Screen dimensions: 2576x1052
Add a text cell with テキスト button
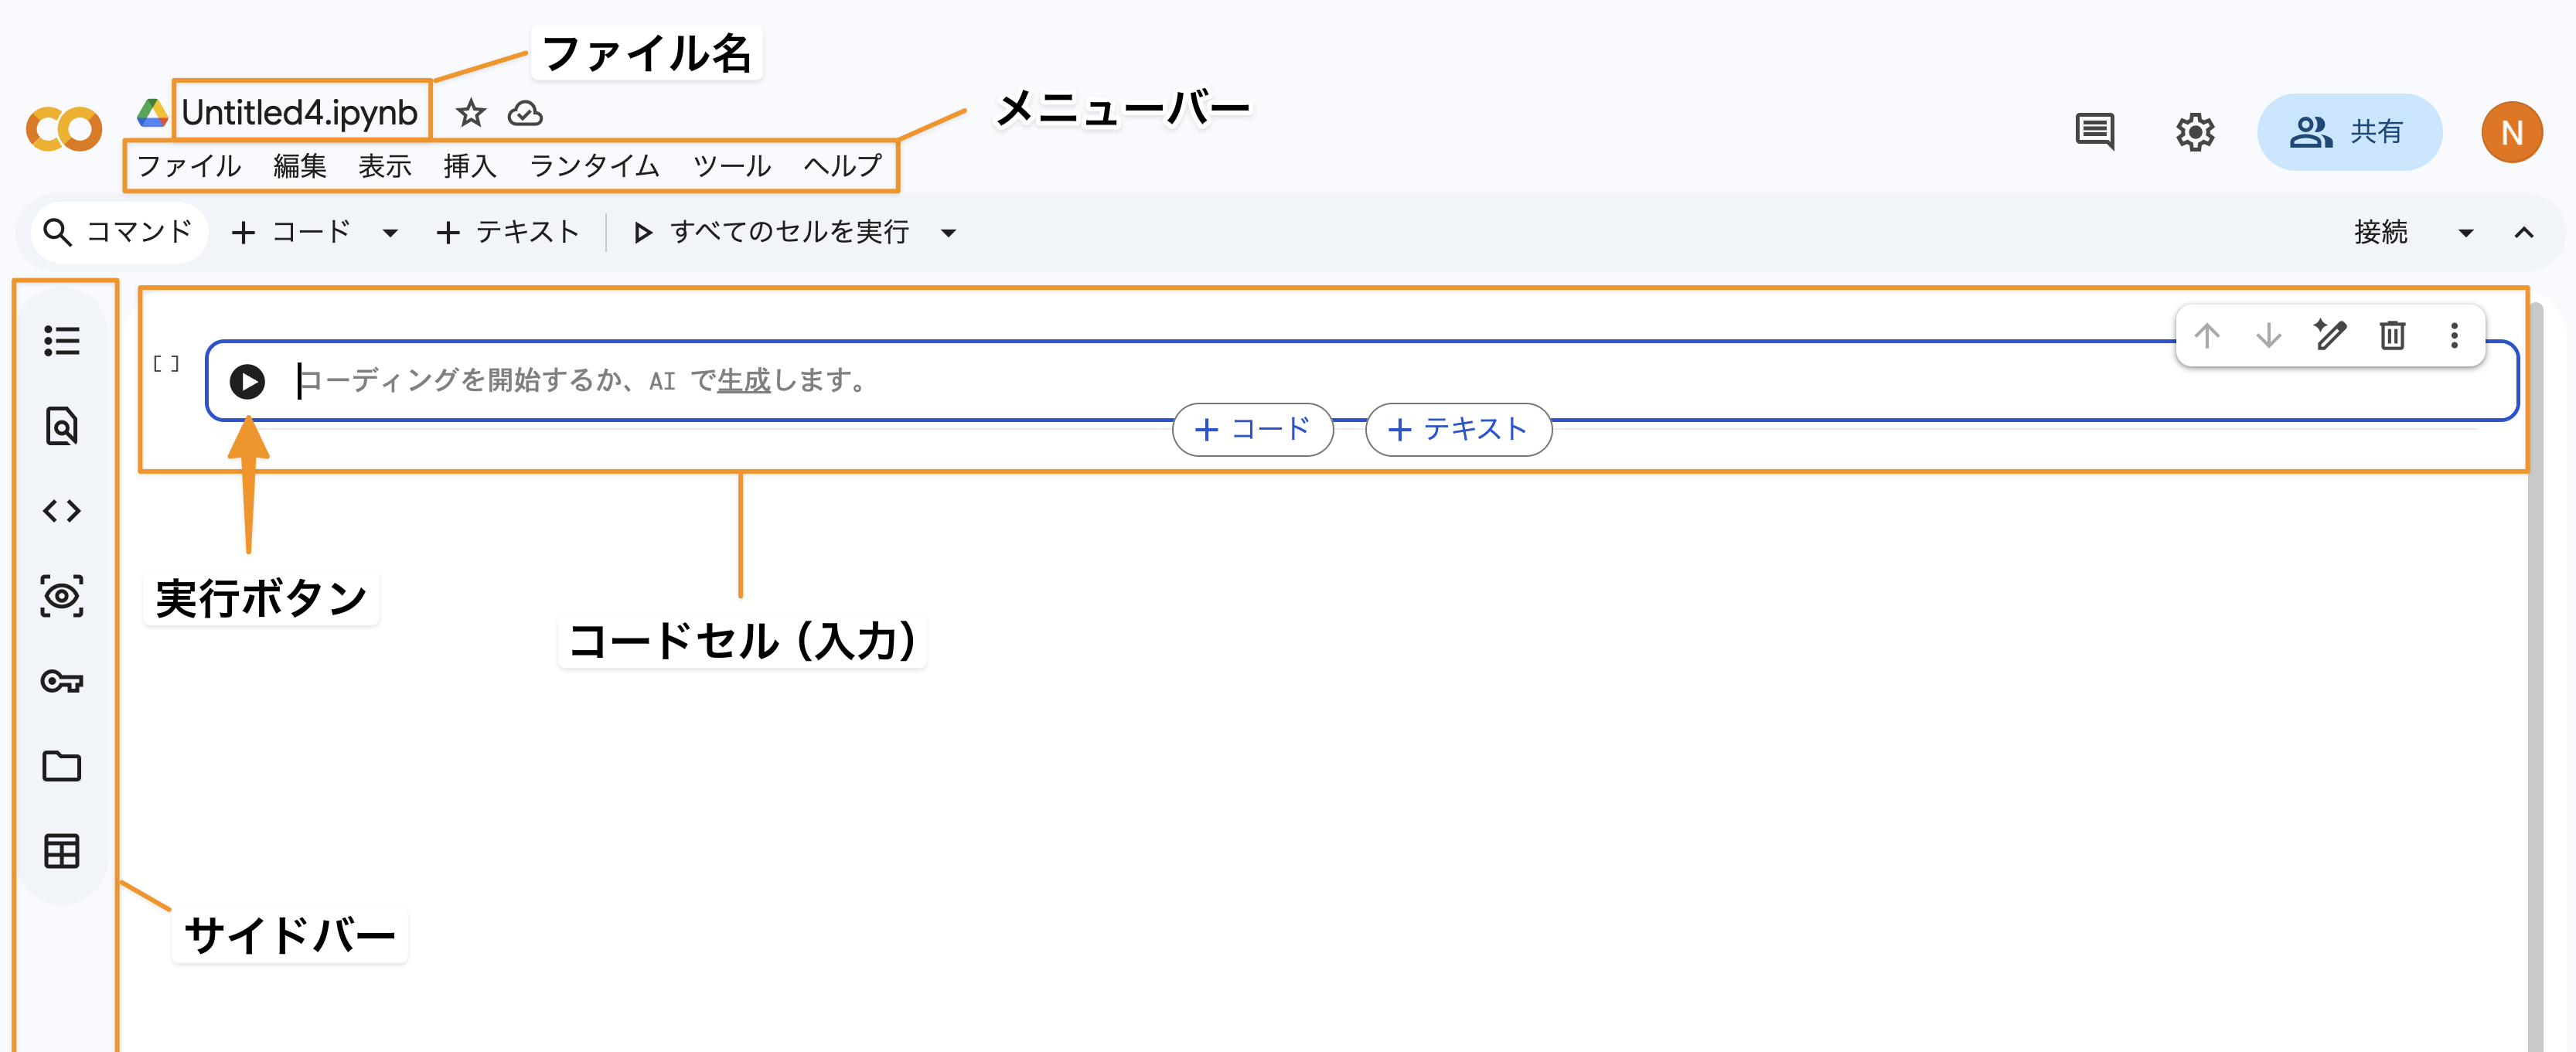[x=508, y=232]
